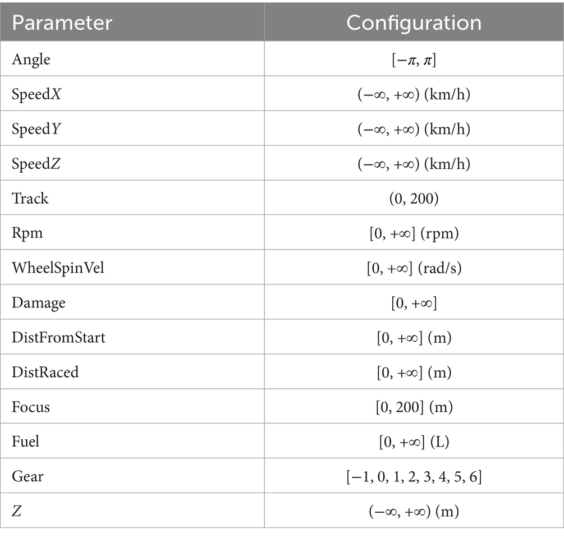The height and width of the screenshot is (538, 564).
Task: Click the Track row label
Action: coord(30,198)
